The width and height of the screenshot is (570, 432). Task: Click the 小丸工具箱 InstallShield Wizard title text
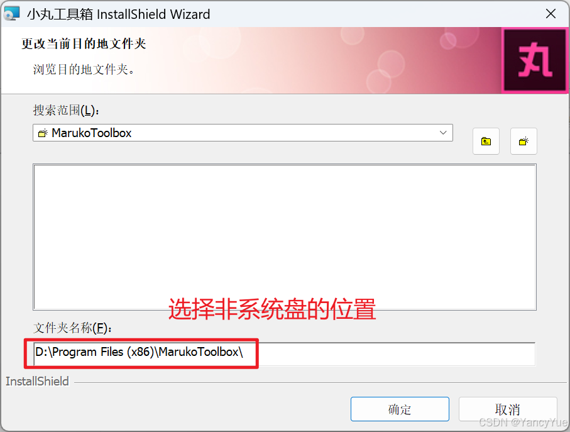119,14
